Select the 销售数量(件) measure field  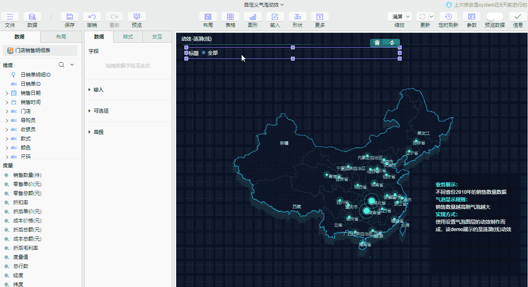pyautogui.click(x=27, y=175)
